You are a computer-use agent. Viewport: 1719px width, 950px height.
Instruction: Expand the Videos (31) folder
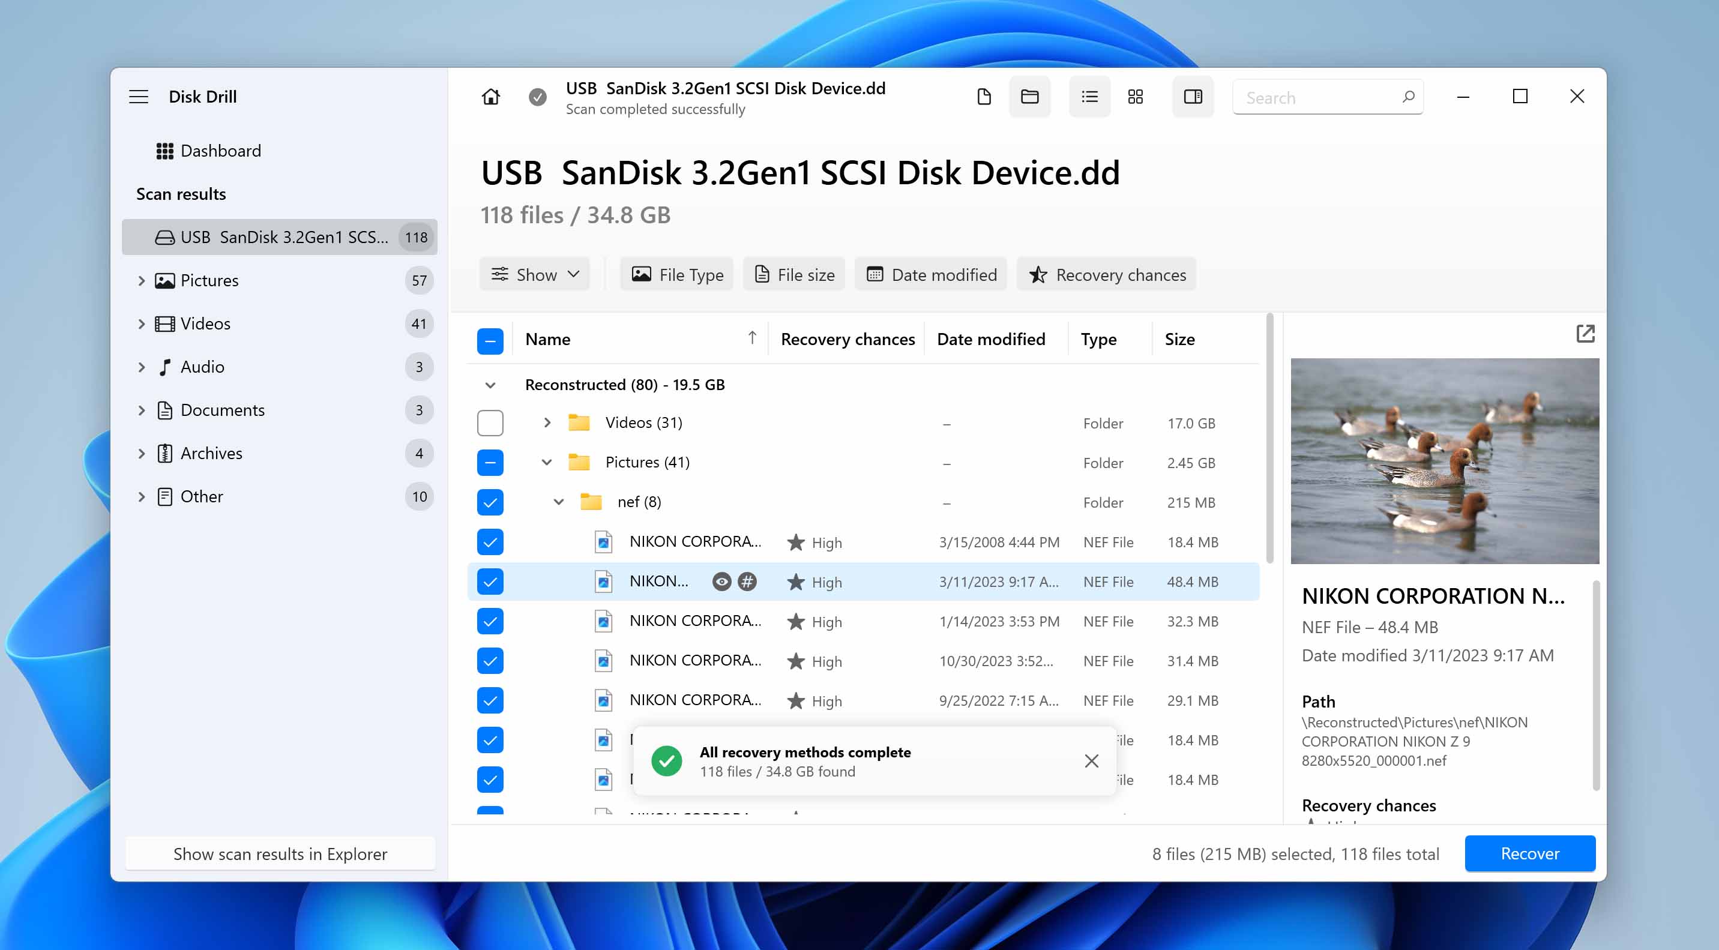point(547,422)
